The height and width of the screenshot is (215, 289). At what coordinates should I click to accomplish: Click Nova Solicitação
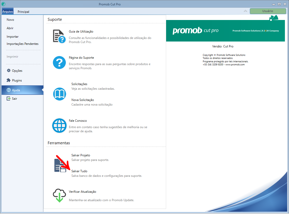83,100
